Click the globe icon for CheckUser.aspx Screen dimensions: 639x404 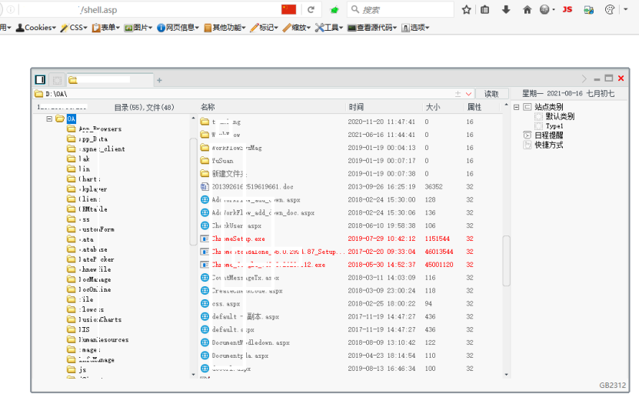[x=205, y=225]
